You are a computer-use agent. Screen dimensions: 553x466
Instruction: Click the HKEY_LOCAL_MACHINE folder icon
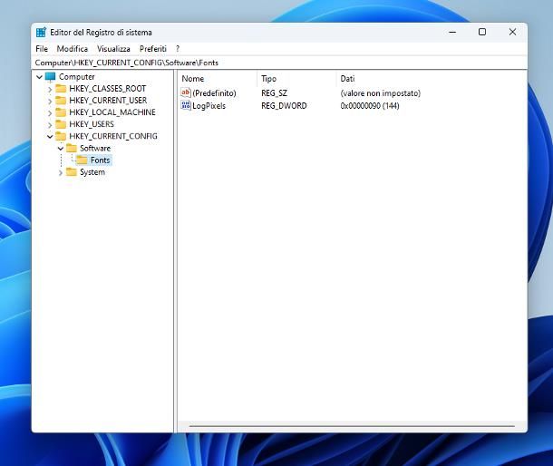61,112
